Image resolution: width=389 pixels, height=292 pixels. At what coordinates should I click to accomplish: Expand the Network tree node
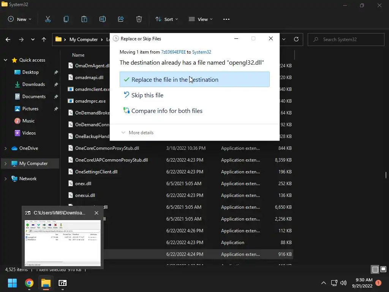pyautogui.click(x=5, y=179)
